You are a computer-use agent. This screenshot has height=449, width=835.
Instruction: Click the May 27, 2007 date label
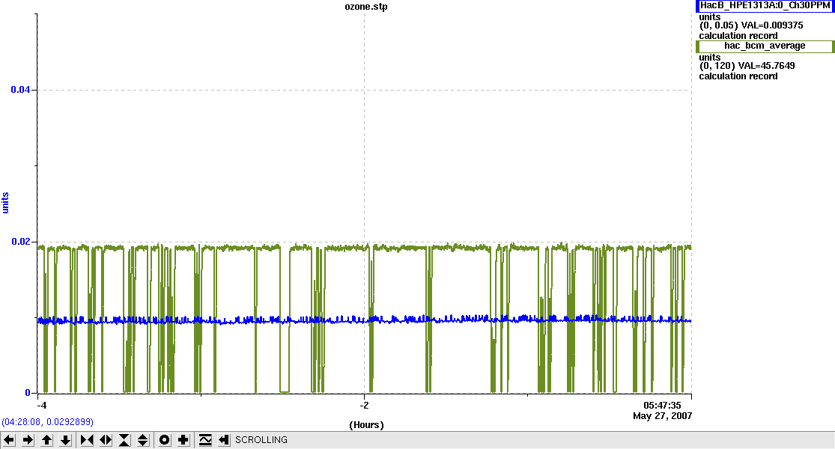pyautogui.click(x=663, y=416)
